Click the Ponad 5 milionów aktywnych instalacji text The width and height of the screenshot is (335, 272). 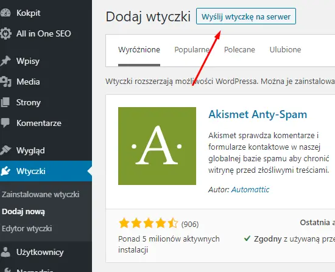[169, 244]
